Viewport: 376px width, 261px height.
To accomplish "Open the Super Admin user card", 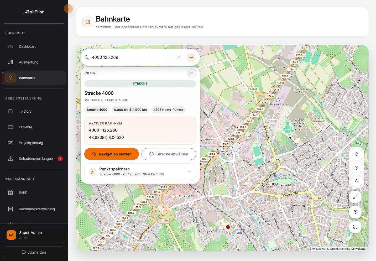I will tap(34, 235).
